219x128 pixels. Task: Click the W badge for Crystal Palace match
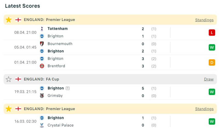click(212, 121)
